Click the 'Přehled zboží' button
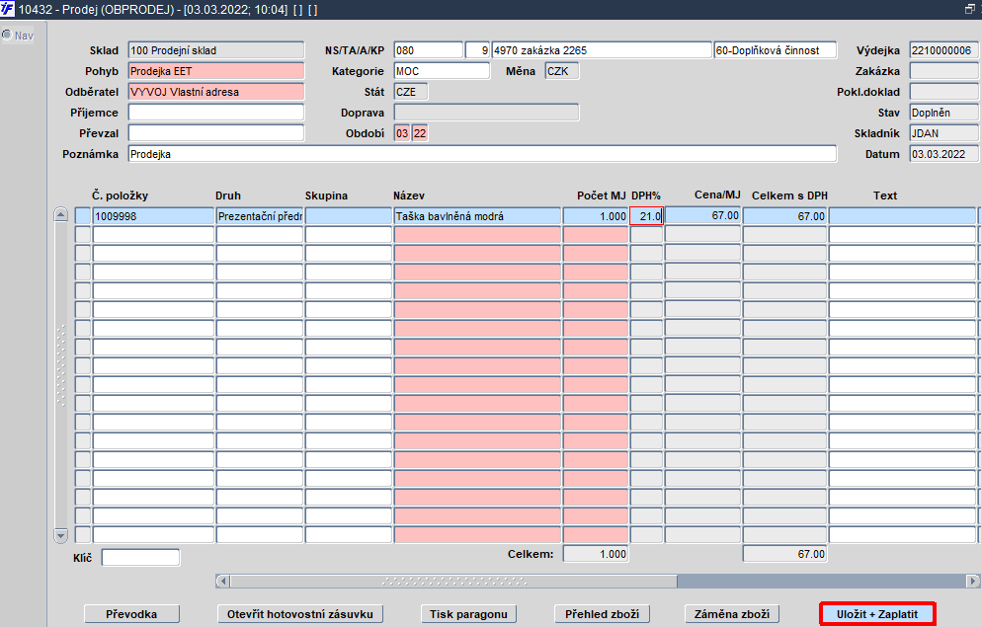 tap(602, 614)
